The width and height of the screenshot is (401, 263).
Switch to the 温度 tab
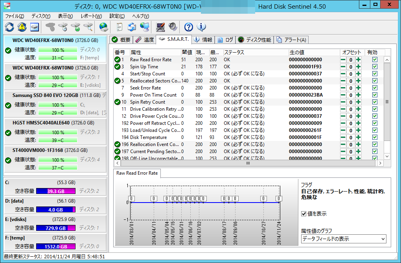pyautogui.click(x=145, y=40)
